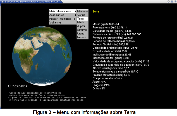Pick Marte from the planet submenu

[83, 22]
